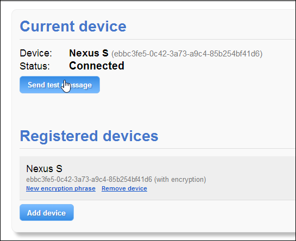Open the New encryption phrase link
The height and width of the screenshot is (241, 296).
(x=61, y=188)
